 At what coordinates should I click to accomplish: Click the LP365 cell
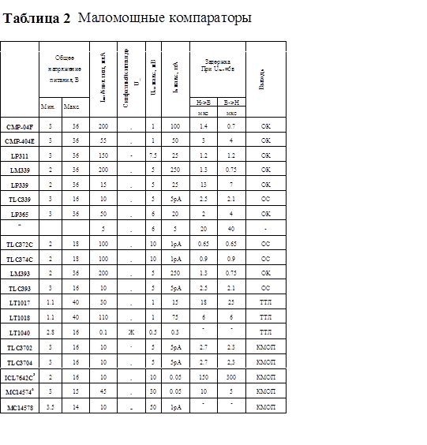point(20,215)
